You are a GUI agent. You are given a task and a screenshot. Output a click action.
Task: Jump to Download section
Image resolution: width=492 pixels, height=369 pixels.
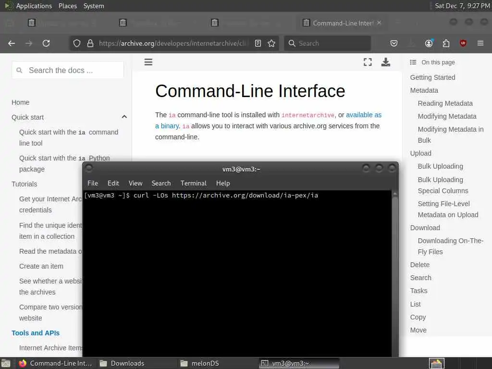(425, 228)
